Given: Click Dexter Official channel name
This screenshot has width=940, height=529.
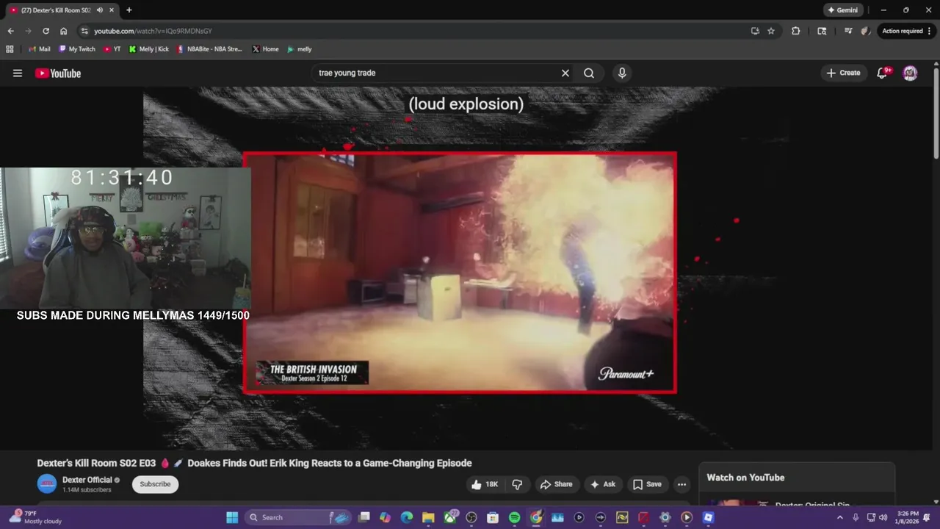Looking at the screenshot, I should (x=87, y=480).
